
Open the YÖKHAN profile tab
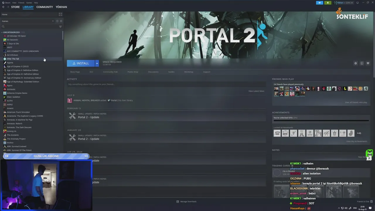coord(61,7)
